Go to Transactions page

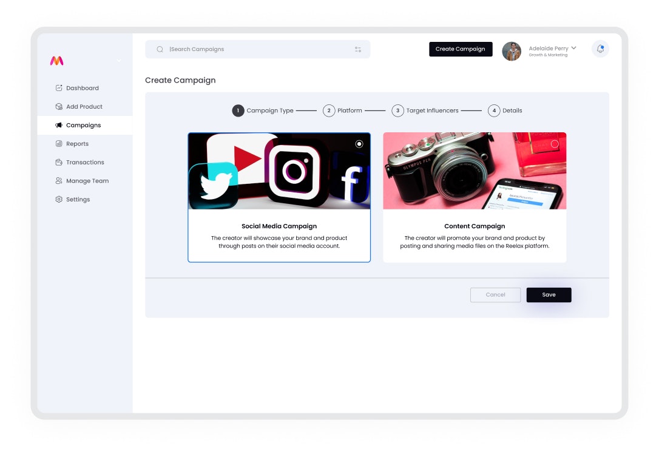tap(85, 162)
